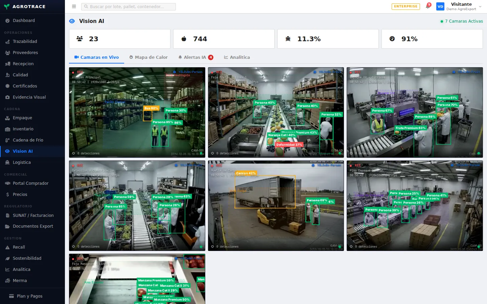This screenshot has height=304, width=487.
Task: Open the Seleccion y Clasificacion camera feed
Action: (x=137, y=206)
